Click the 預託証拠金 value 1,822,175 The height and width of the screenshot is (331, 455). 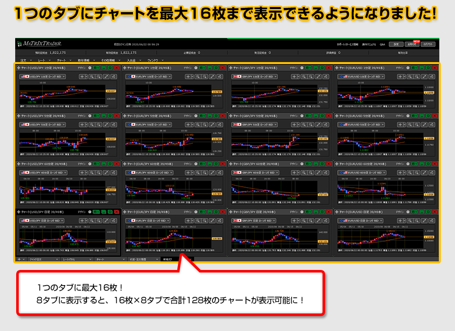point(58,52)
